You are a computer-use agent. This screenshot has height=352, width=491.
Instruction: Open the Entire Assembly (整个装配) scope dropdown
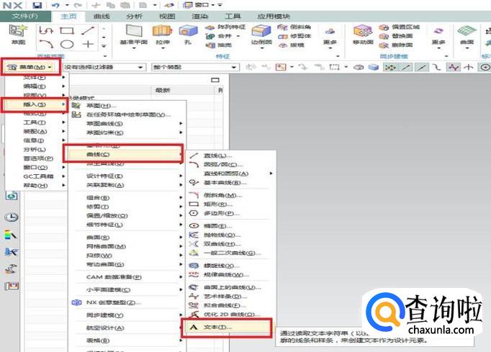195,67
